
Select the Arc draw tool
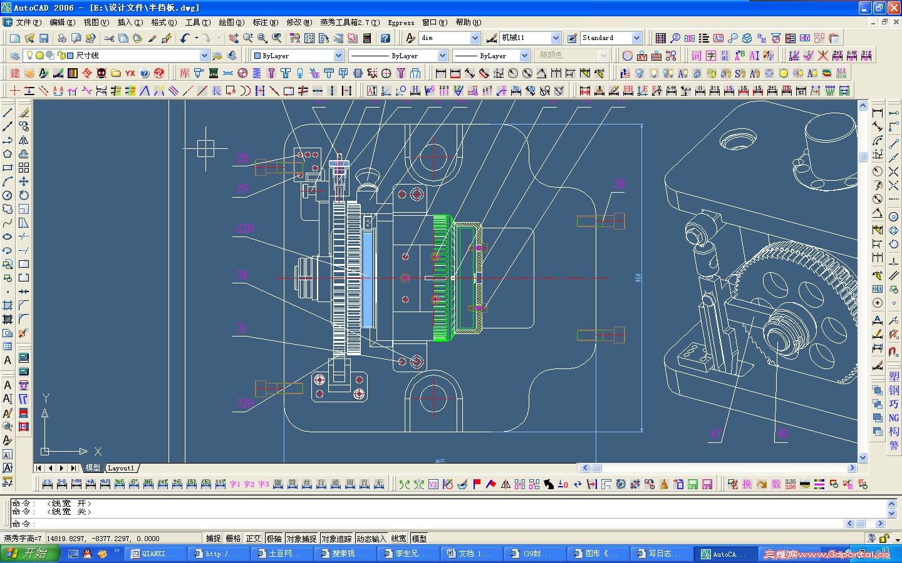click(x=8, y=182)
